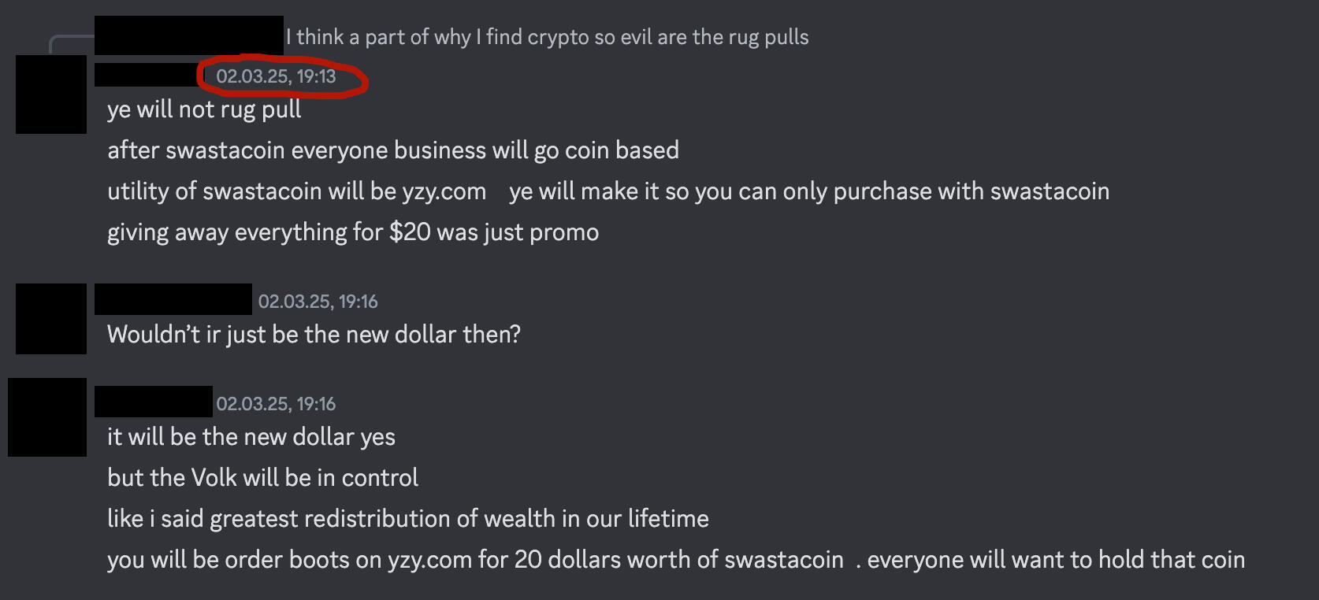The height and width of the screenshot is (600, 1319).
Task: Open avatar of the 19:13 message author
Action: (51, 94)
